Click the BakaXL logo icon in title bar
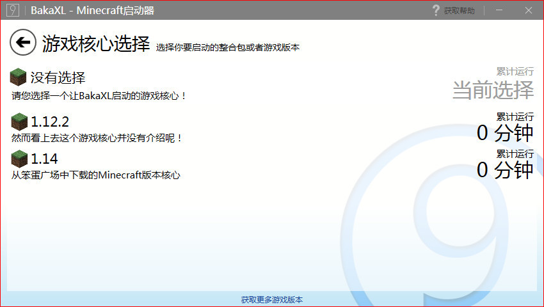This screenshot has width=544, height=307. [x=13, y=10]
